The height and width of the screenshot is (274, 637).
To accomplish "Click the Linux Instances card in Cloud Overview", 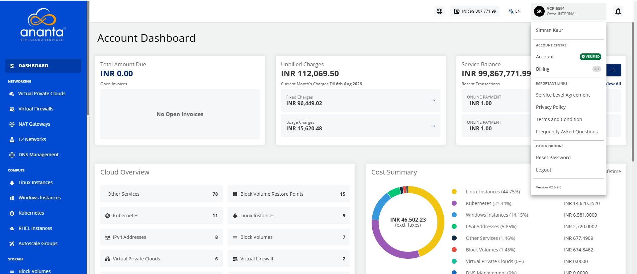I will click(289, 216).
